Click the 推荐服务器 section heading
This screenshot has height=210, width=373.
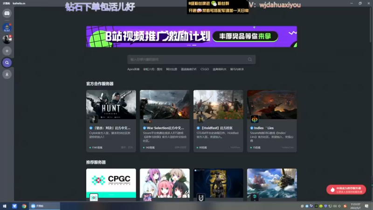point(96,162)
